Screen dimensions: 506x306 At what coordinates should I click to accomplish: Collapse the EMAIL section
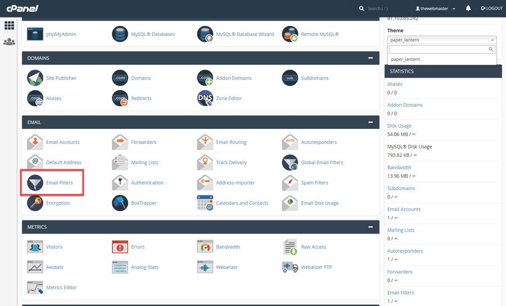(x=371, y=122)
